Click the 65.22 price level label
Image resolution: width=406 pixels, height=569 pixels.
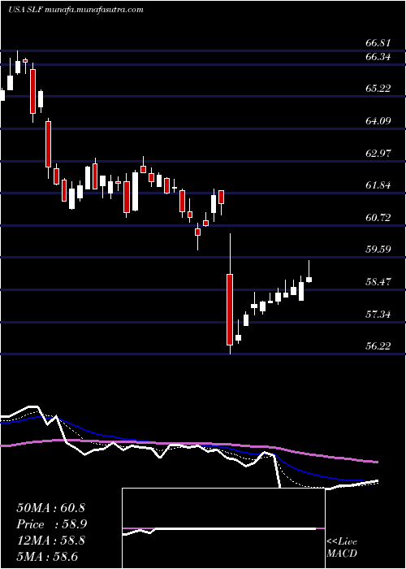point(378,89)
